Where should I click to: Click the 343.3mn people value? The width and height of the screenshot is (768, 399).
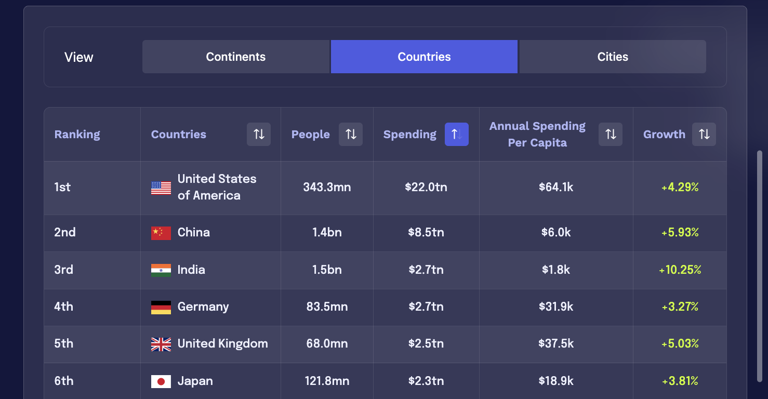(327, 187)
